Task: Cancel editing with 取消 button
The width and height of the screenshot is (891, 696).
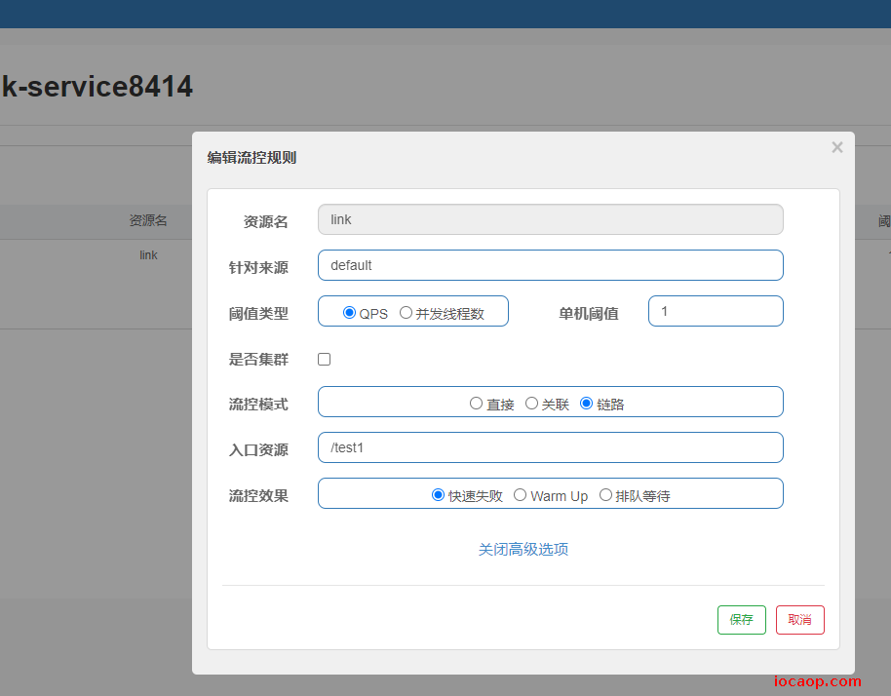Action: pyautogui.click(x=800, y=620)
